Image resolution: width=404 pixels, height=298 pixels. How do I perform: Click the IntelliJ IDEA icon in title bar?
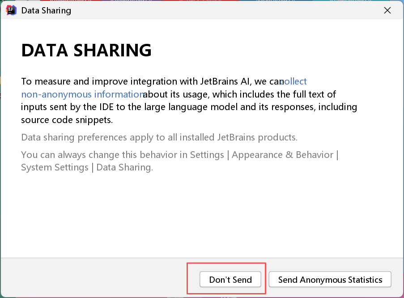[11, 10]
